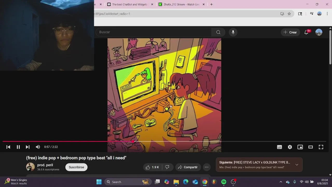332x187 pixels.
Task: Click the 0:57 / 2:22 time display
Action: 51,147
